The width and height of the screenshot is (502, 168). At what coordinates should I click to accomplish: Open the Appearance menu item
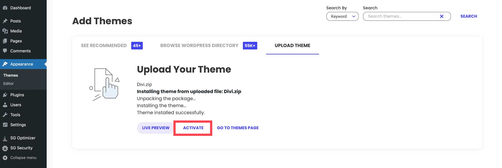coord(23,64)
